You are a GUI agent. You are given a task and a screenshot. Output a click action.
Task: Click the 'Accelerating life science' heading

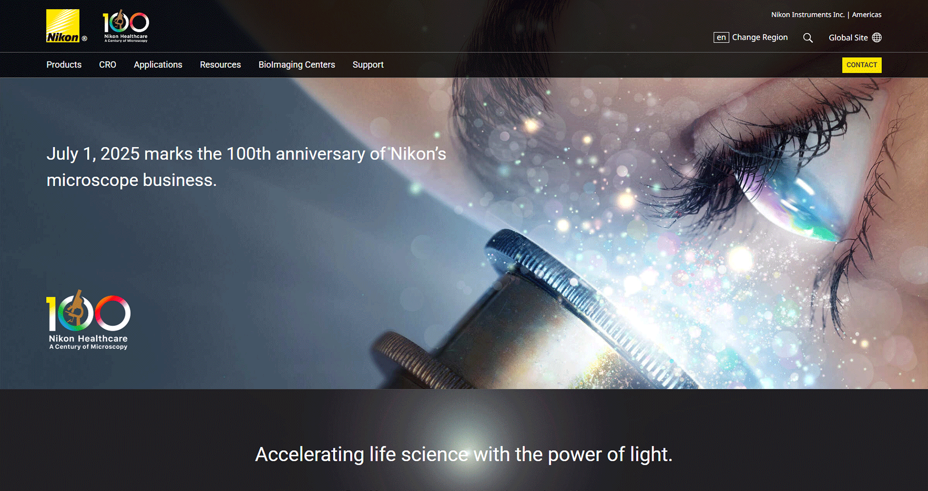[463, 454]
